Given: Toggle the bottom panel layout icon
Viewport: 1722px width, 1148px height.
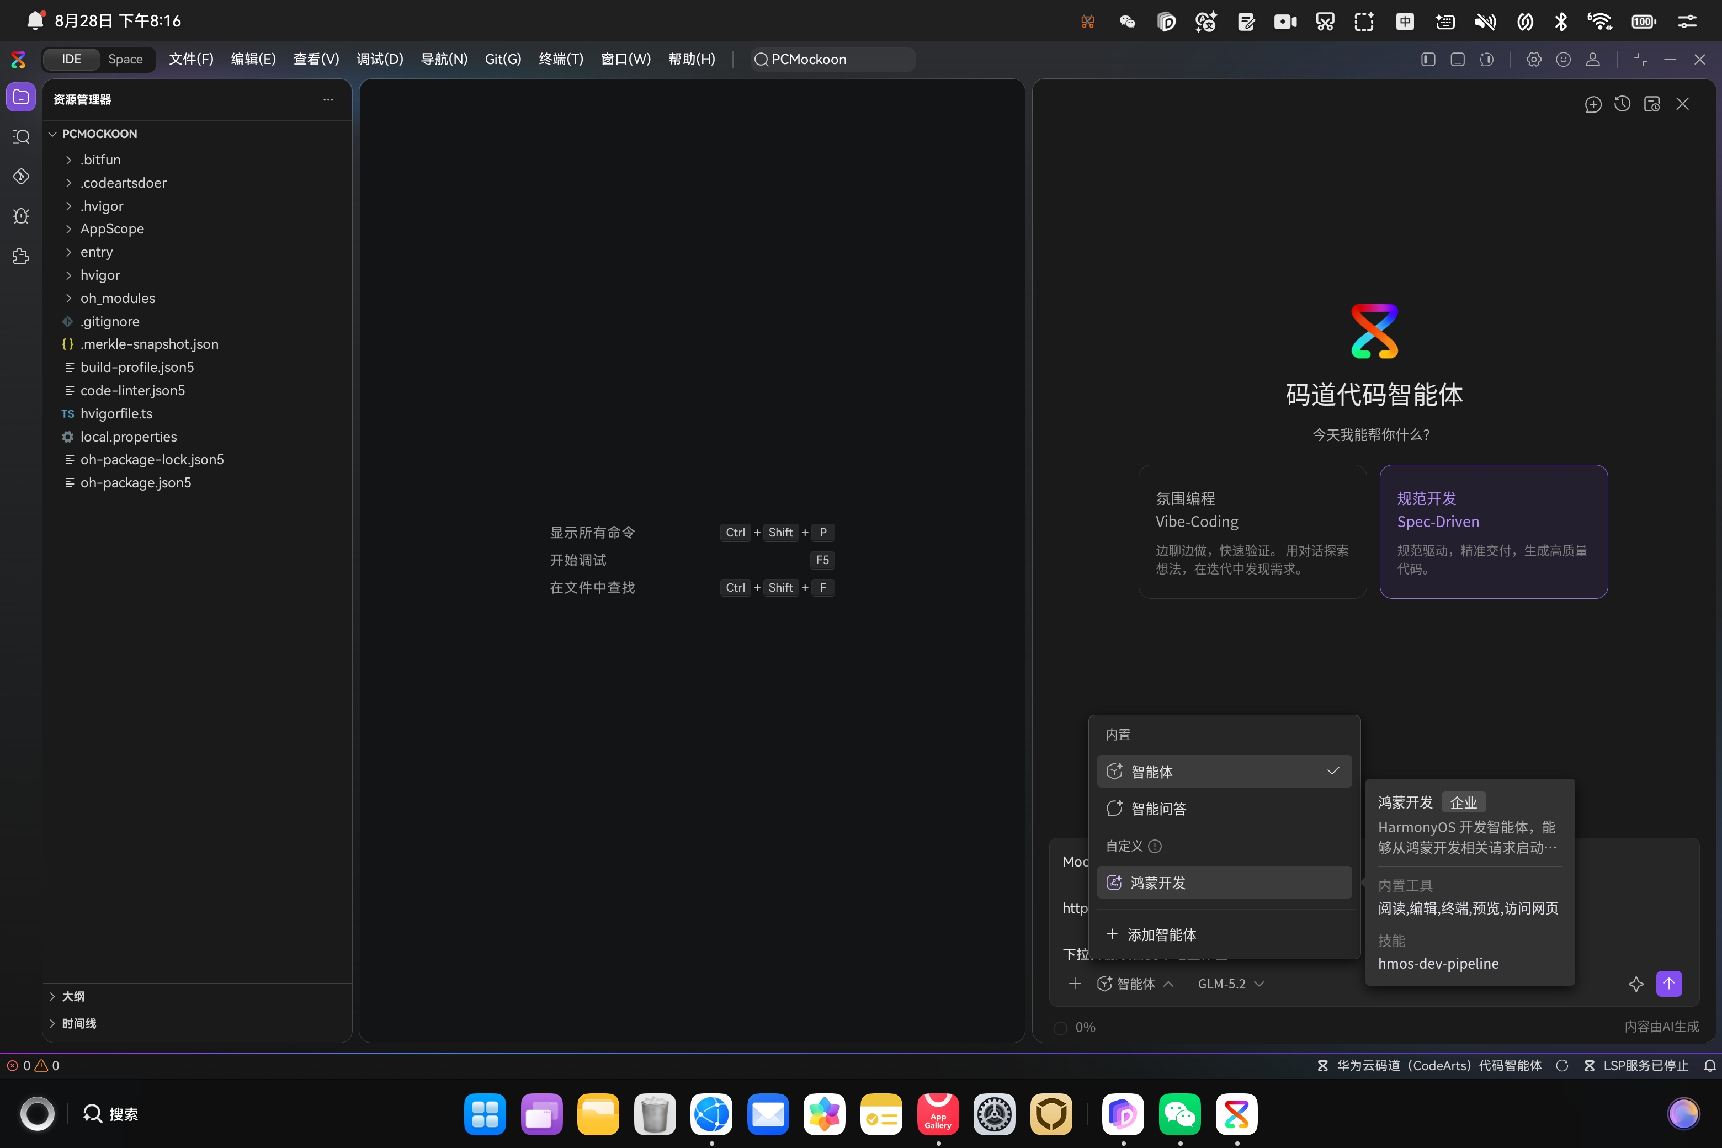Looking at the screenshot, I should click(x=1457, y=59).
